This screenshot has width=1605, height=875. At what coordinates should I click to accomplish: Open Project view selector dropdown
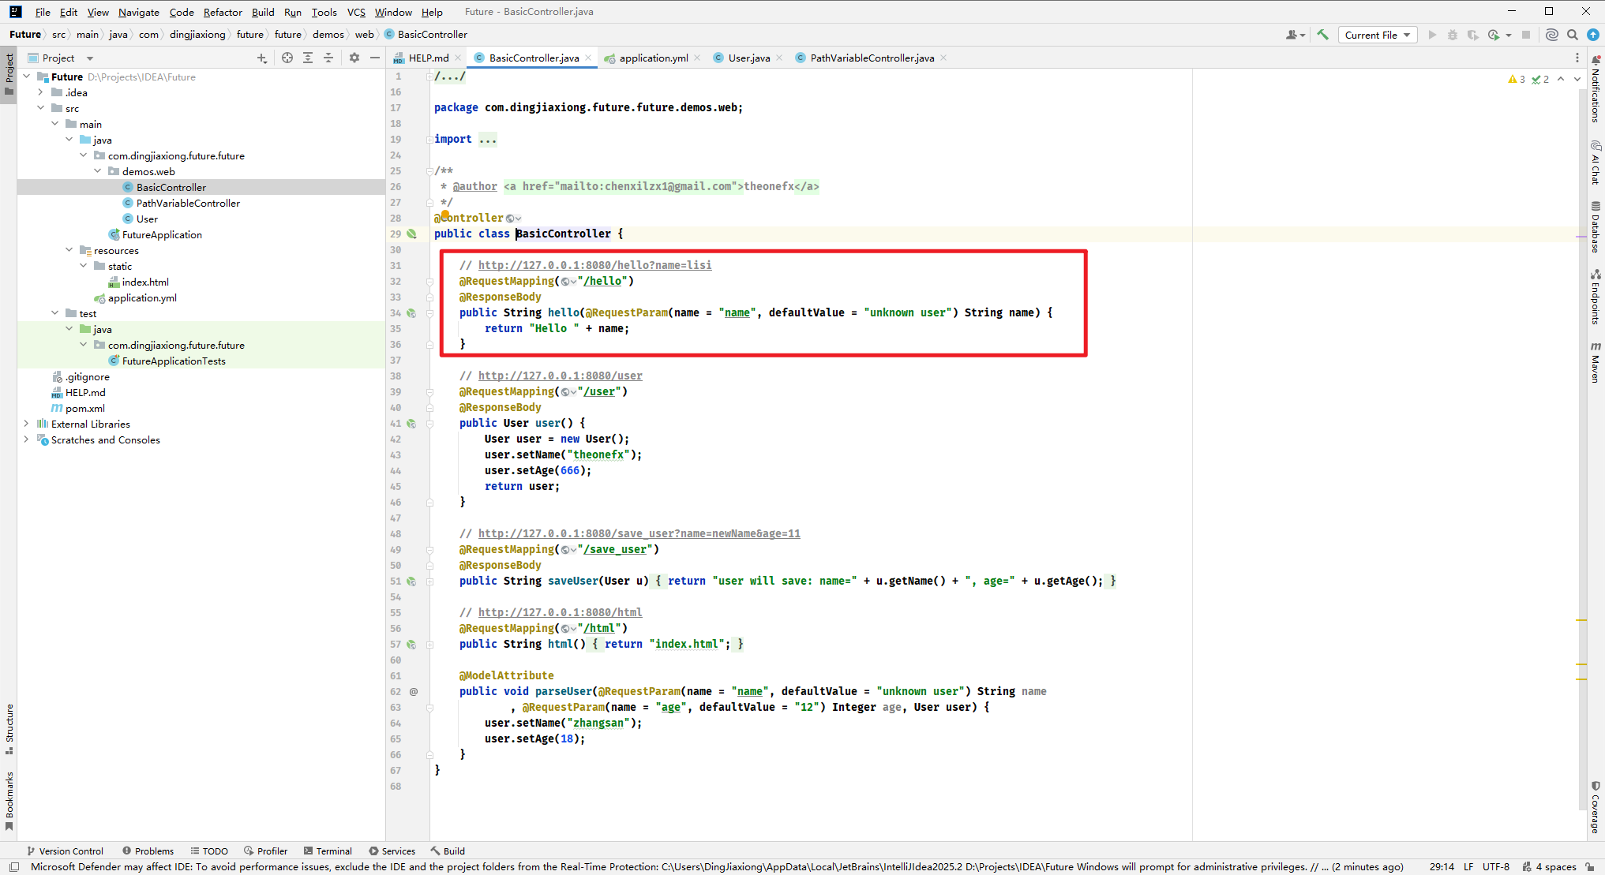point(61,58)
